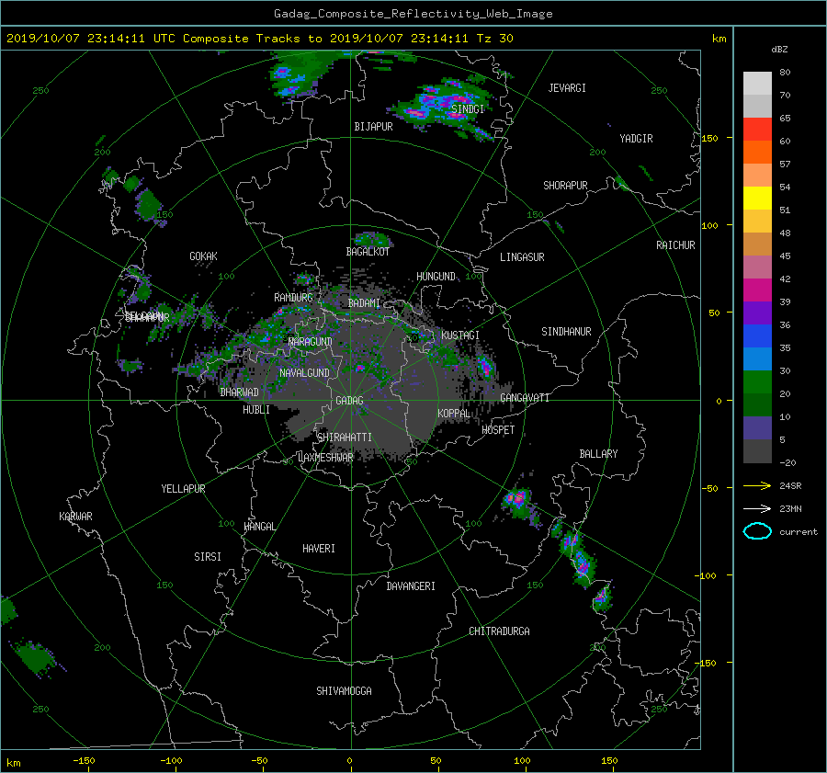The width and height of the screenshot is (827, 773).
Task: Click the BAGALKOT city label
Action: (368, 252)
